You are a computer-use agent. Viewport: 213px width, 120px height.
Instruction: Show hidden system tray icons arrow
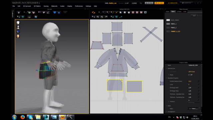coord(174,117)
